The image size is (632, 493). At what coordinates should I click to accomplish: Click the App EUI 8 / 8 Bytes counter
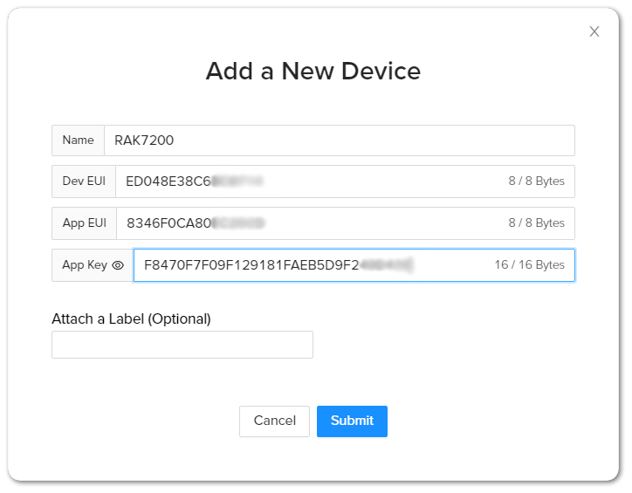(x=536, y=223)
